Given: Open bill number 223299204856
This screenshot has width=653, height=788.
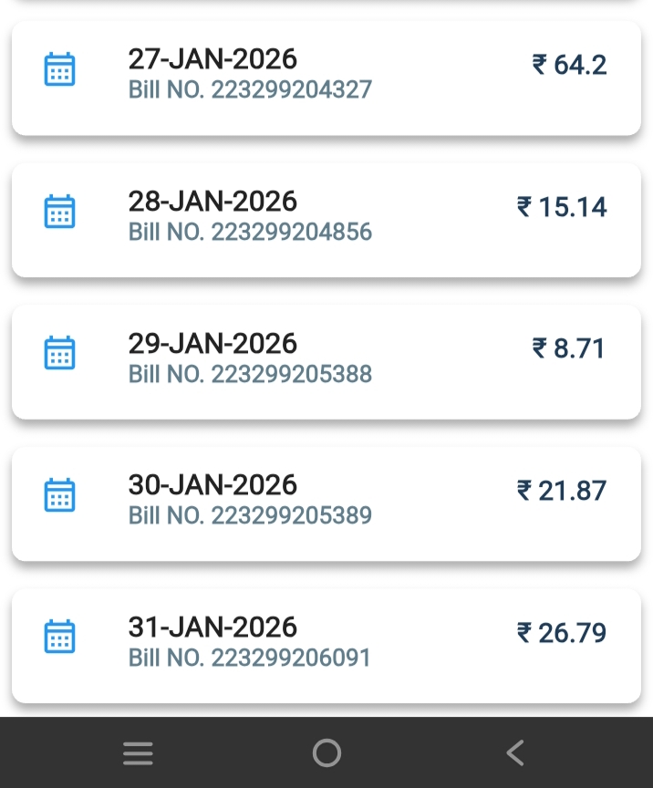Looking at the screenshot, I should (250, 232).
